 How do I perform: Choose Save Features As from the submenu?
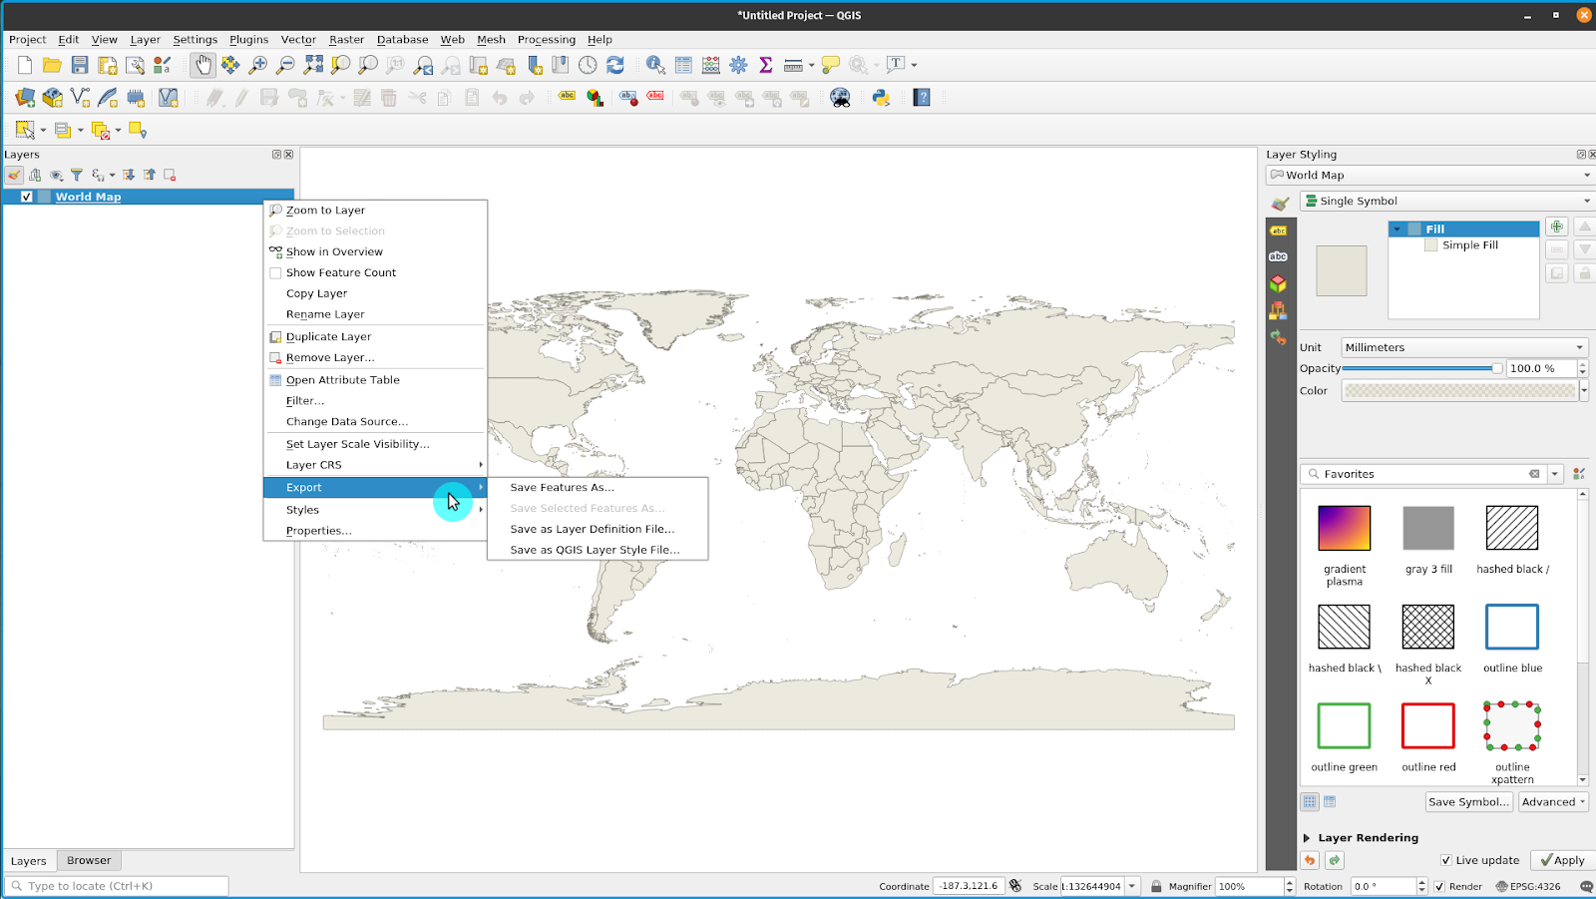562,487
